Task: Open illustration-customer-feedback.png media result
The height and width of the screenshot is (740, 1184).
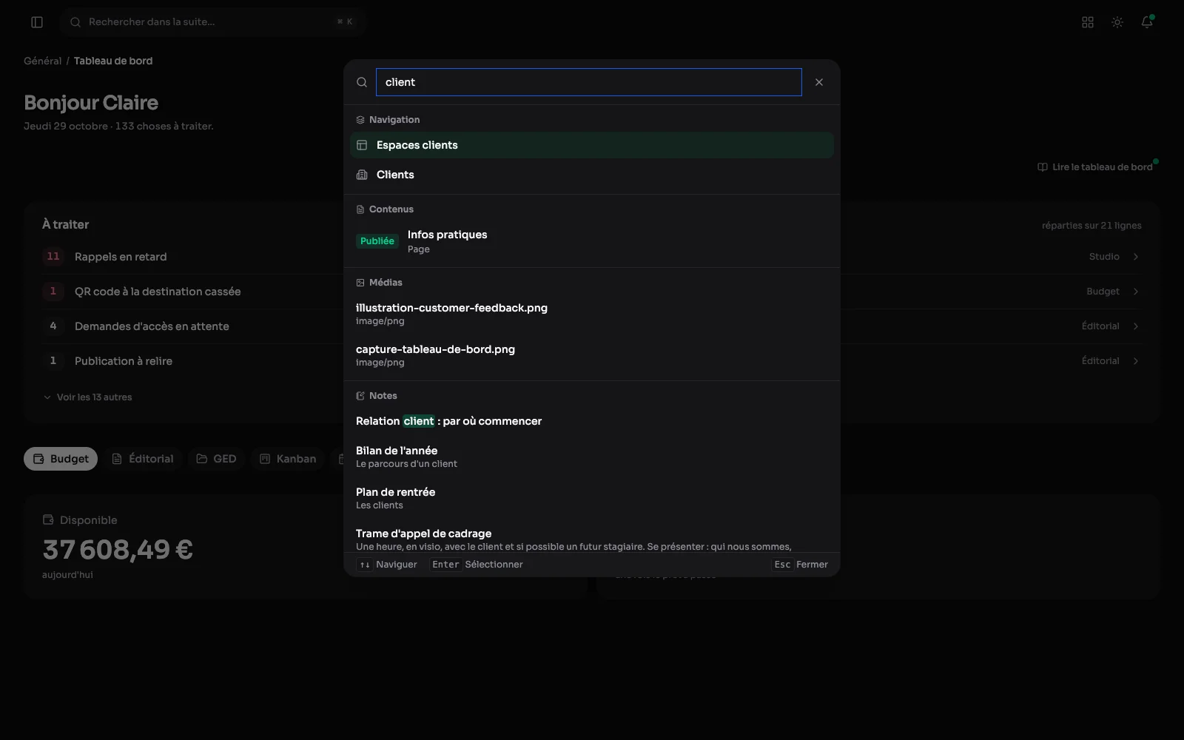Action: [x=592, y=314]
